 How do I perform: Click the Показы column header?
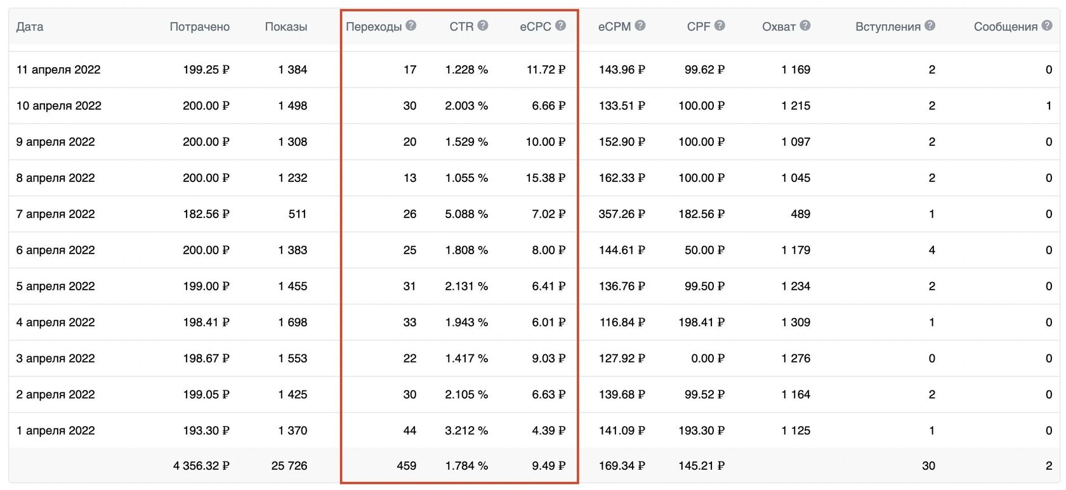tap(286, 27)
